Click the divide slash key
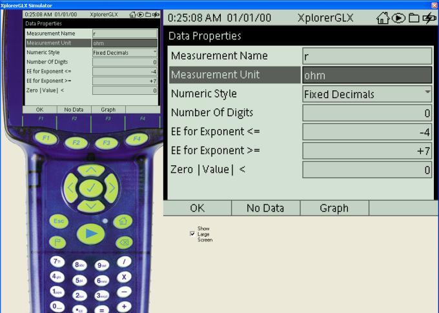The height and width of the screenshot is (313, 439). [x=124, y=262]
